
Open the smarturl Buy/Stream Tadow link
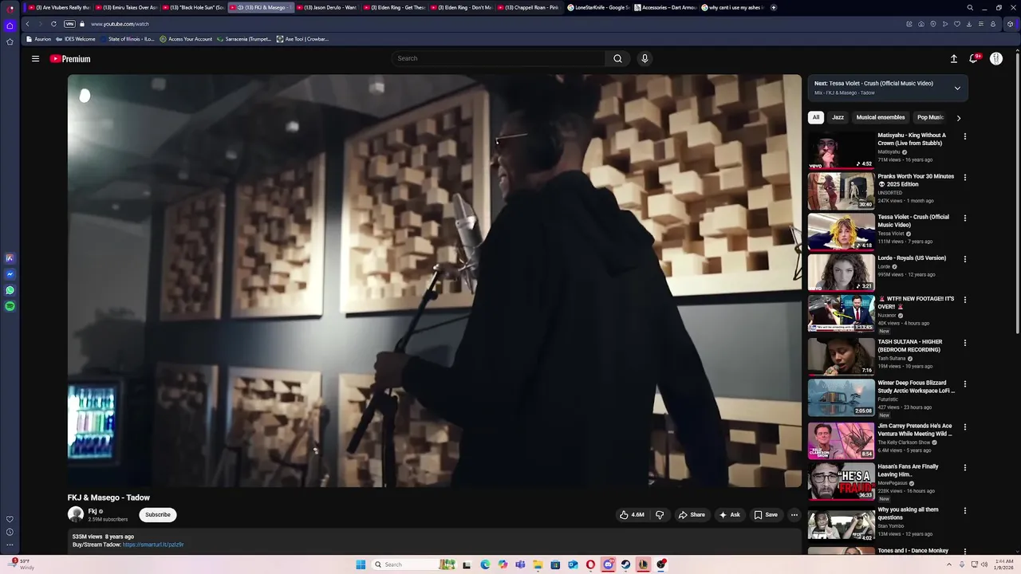point(153,545)
